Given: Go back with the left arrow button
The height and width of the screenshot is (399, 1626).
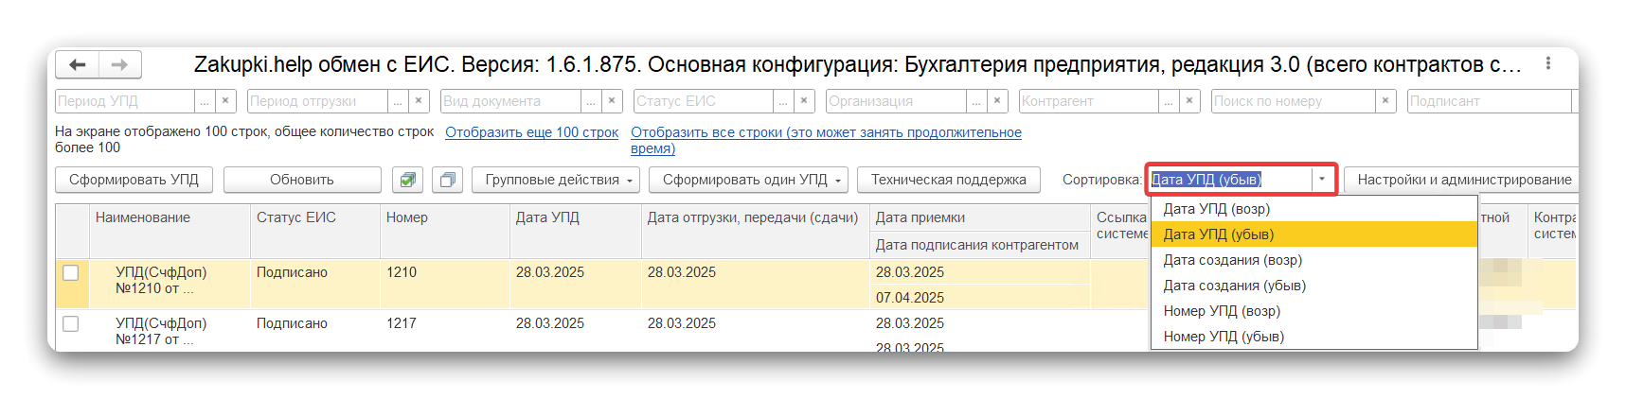Looking at the screenshot, I should 78,64.
